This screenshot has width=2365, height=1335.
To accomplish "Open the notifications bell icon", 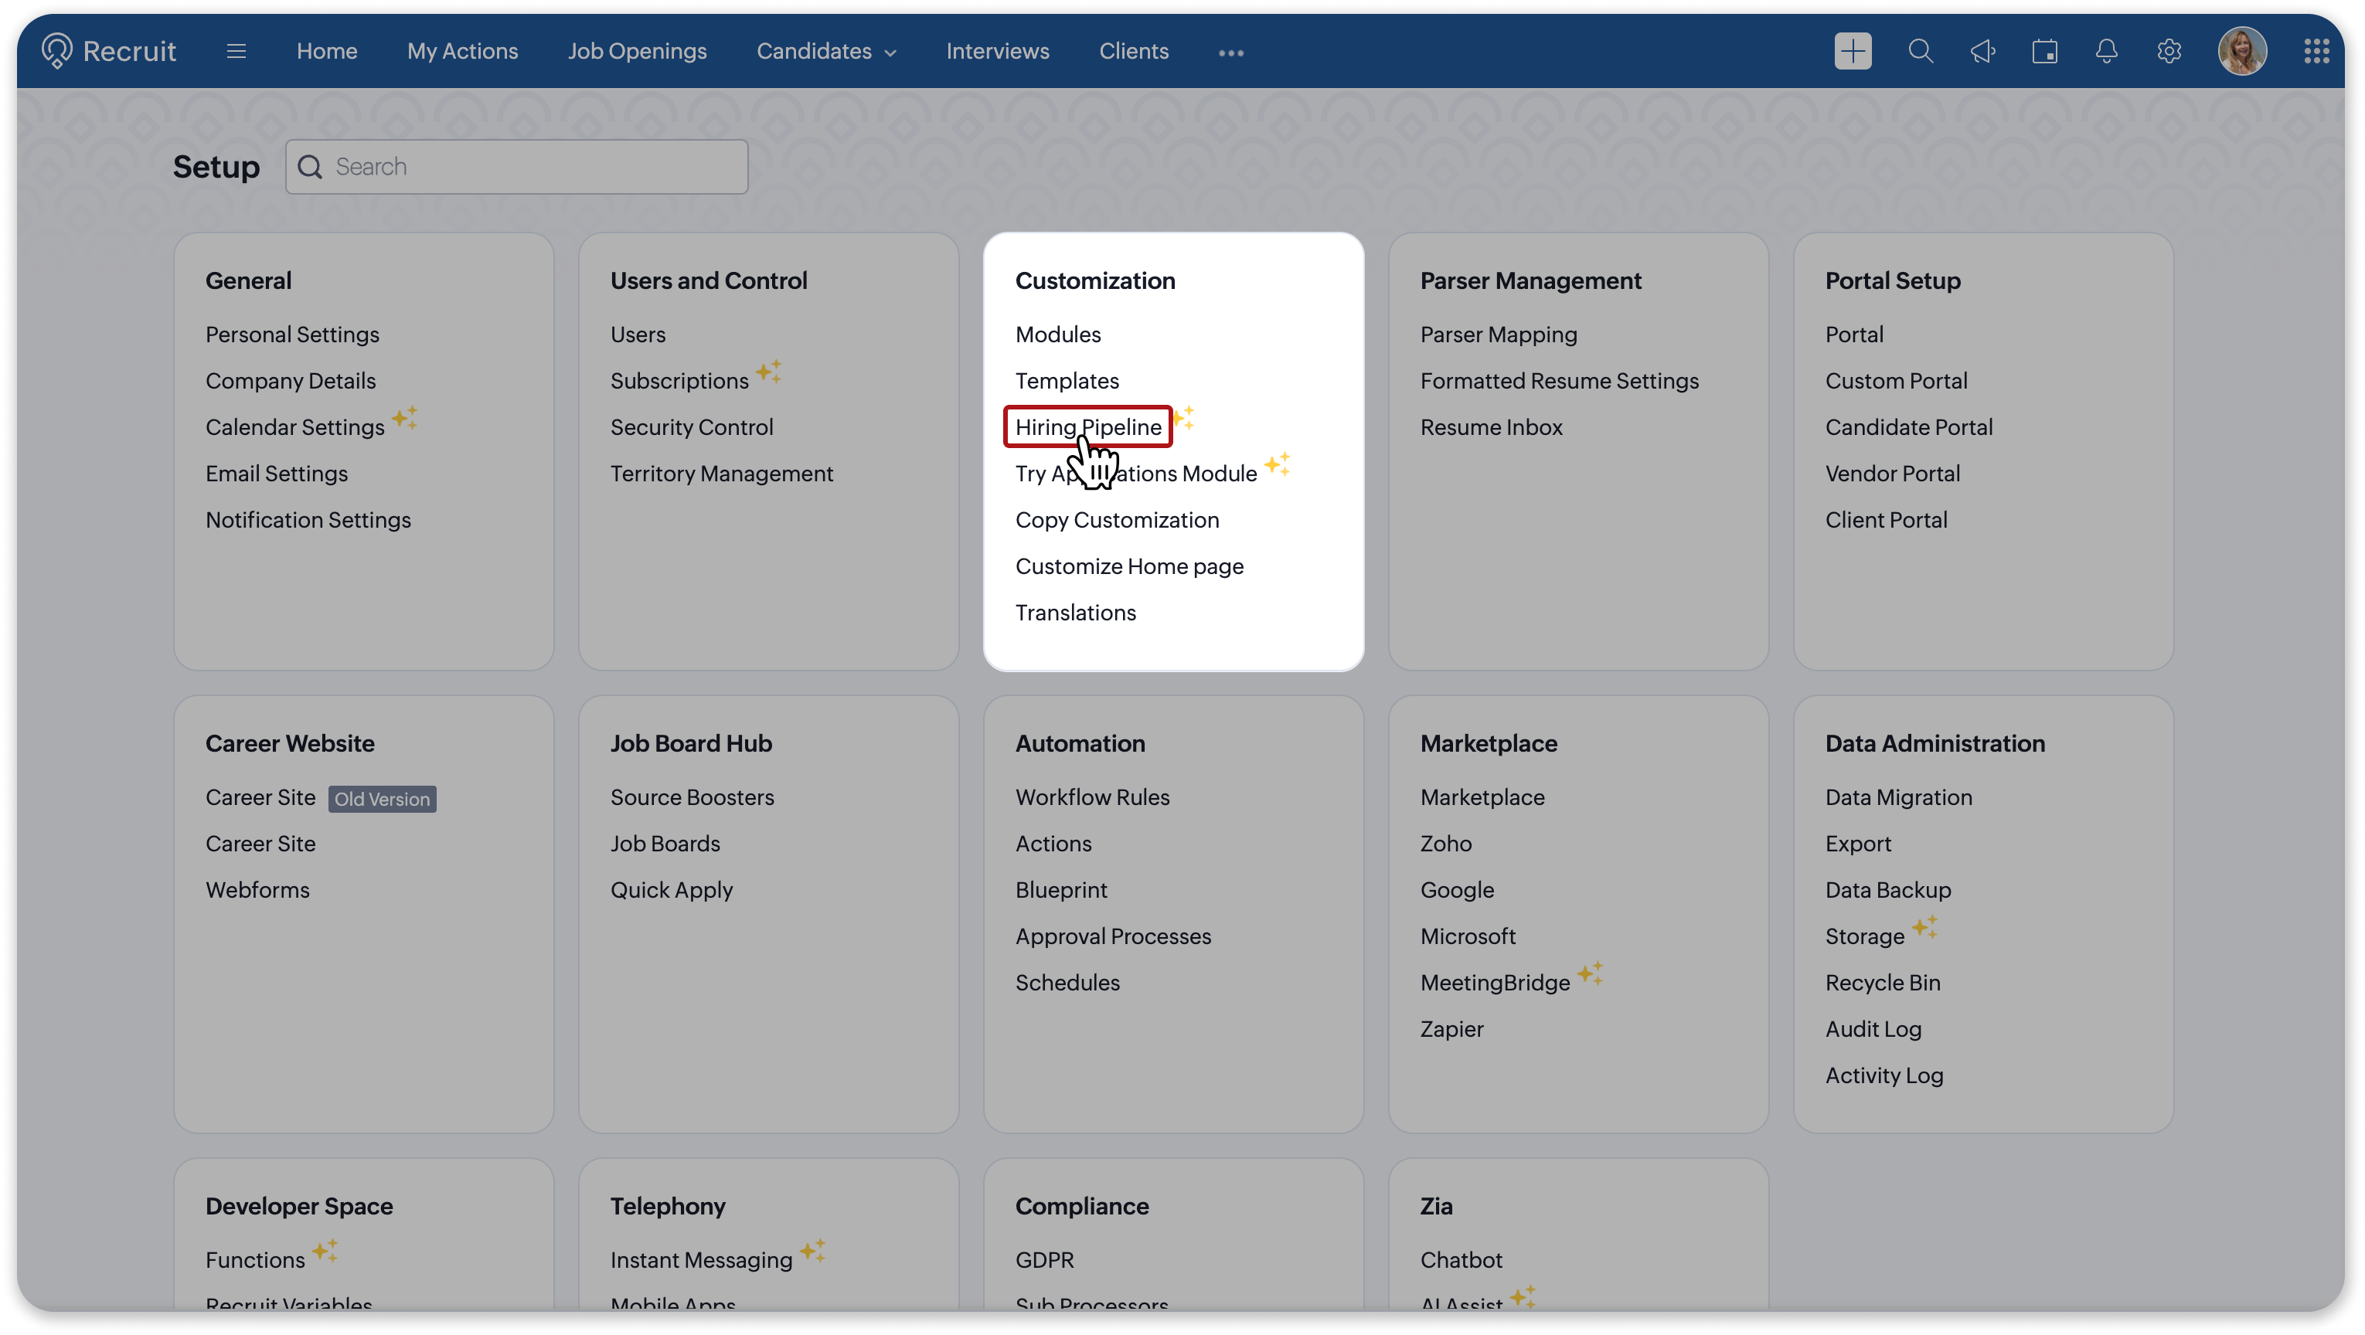I will [x=2107, y=52].
